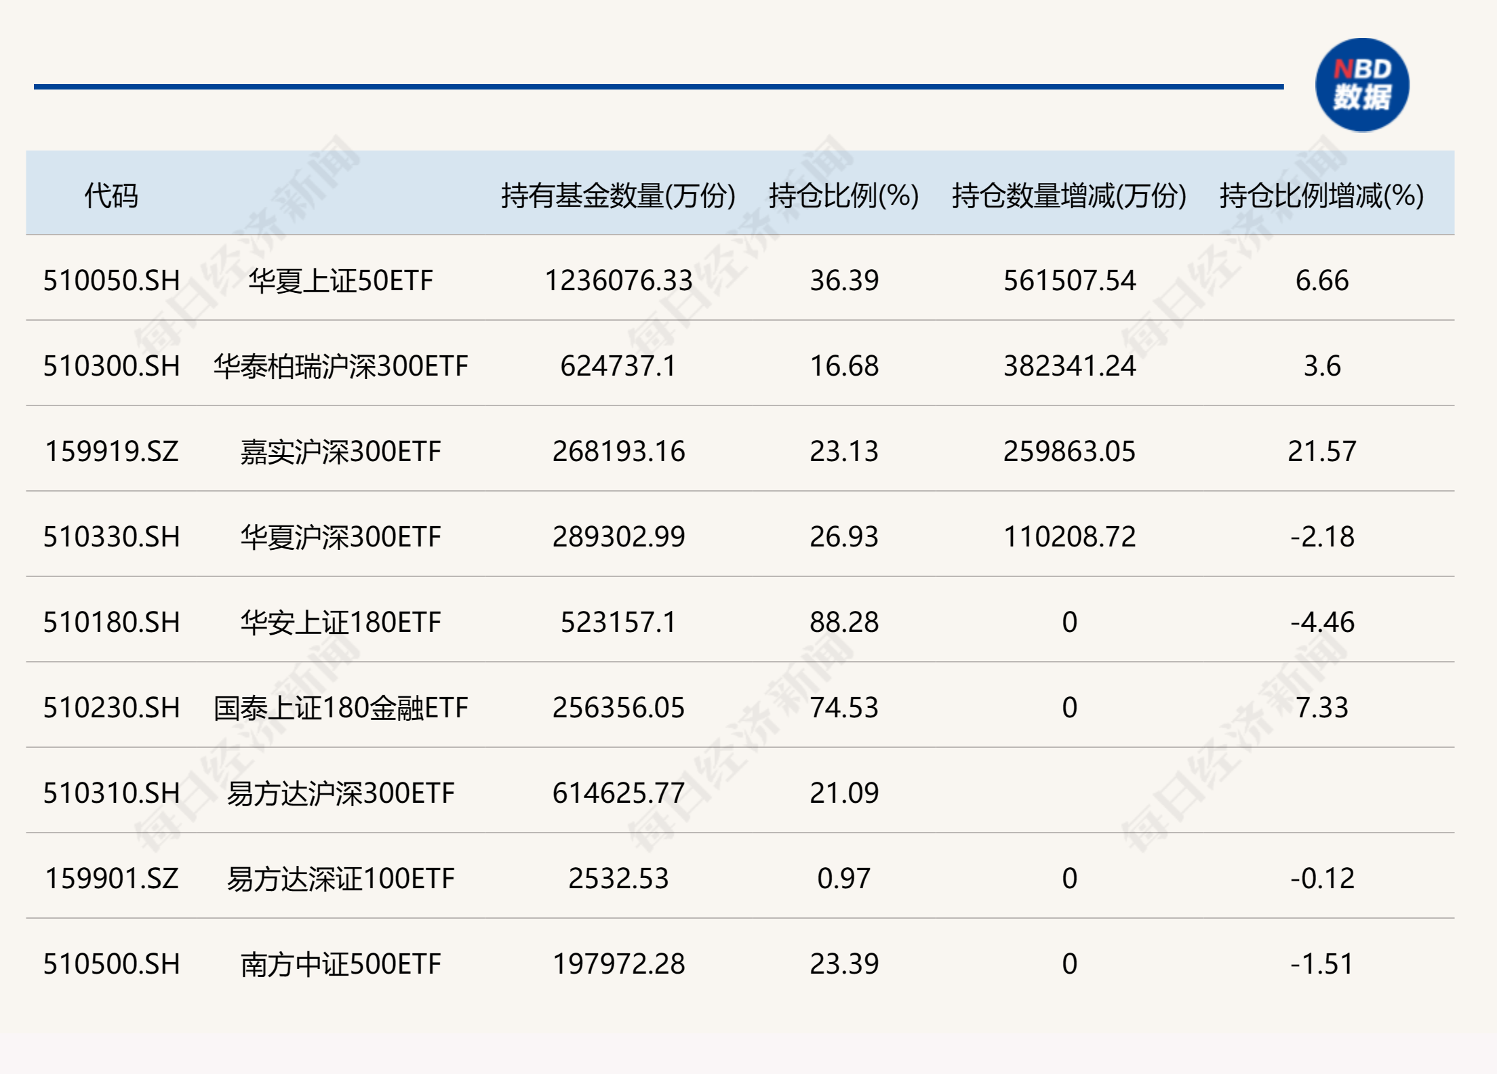The image size is (1497, 1074).
Task: Click the value 110208.72
Action: (x=1069, y=536)
